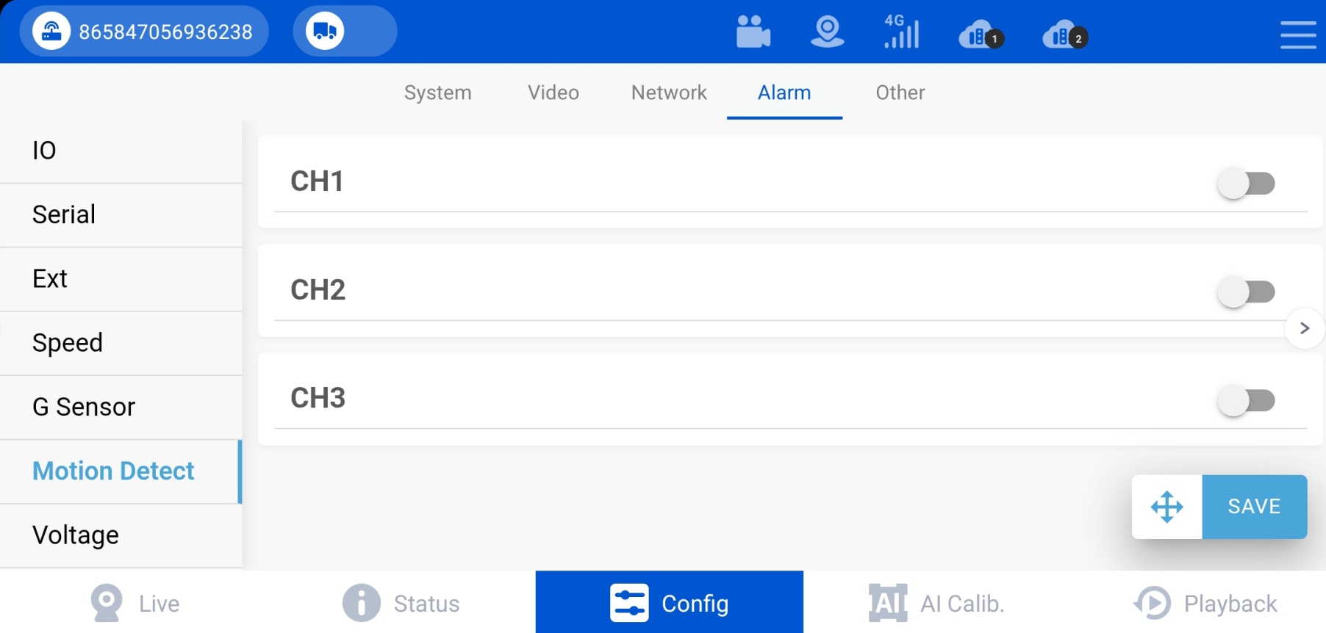
Task: Tap the CH3 label
Action: (x=318, y=398)
